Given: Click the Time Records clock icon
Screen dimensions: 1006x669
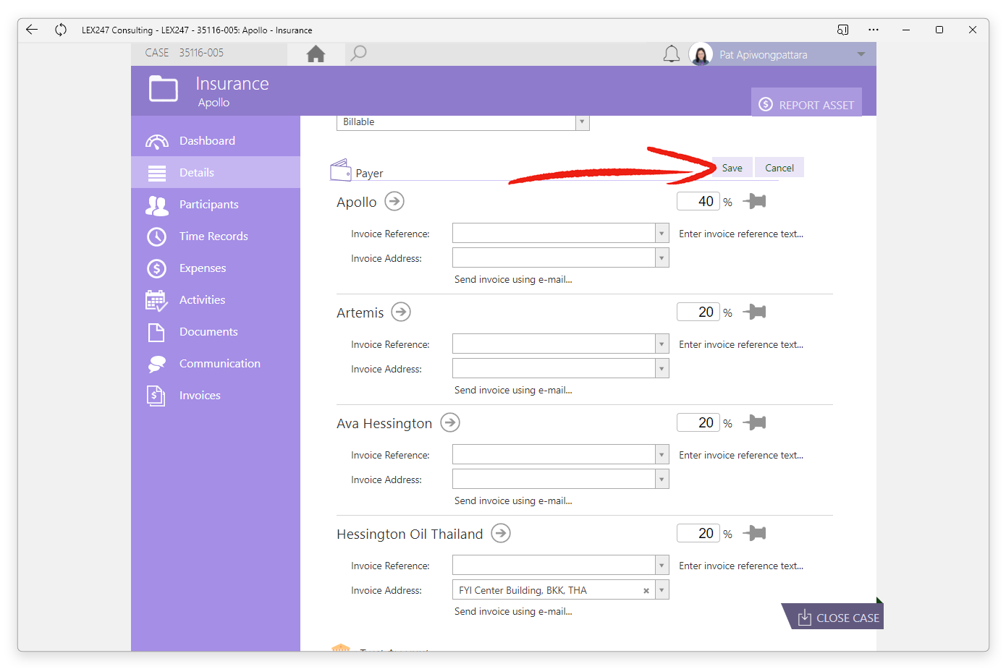Looking at the screenshot, I should click(156, 237).
